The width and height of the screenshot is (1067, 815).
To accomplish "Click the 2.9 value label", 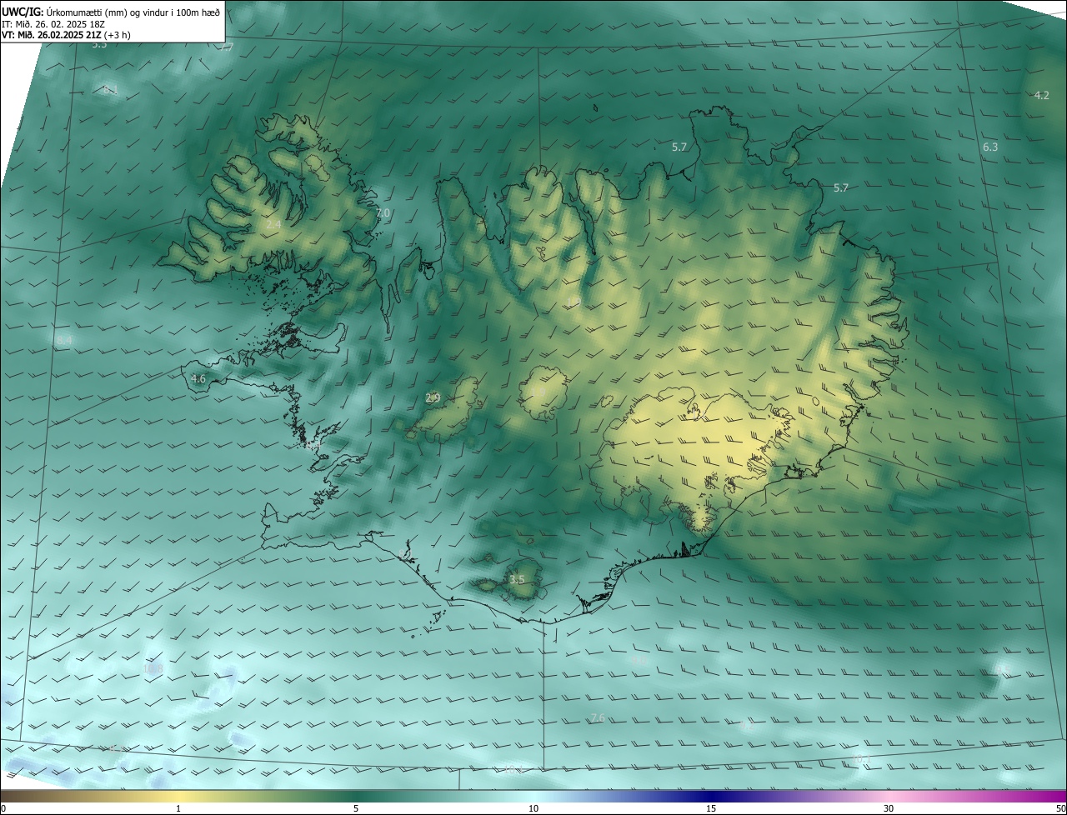I will (x=433, y=398).
